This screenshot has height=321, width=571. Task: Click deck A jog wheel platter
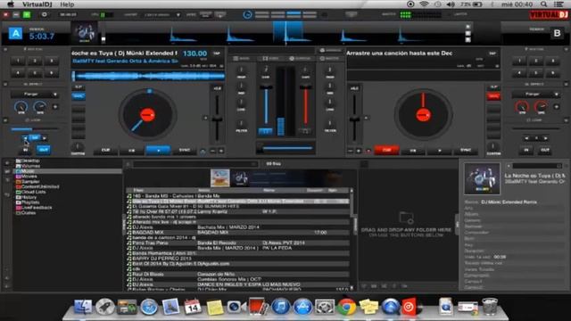tap(147, 115)
